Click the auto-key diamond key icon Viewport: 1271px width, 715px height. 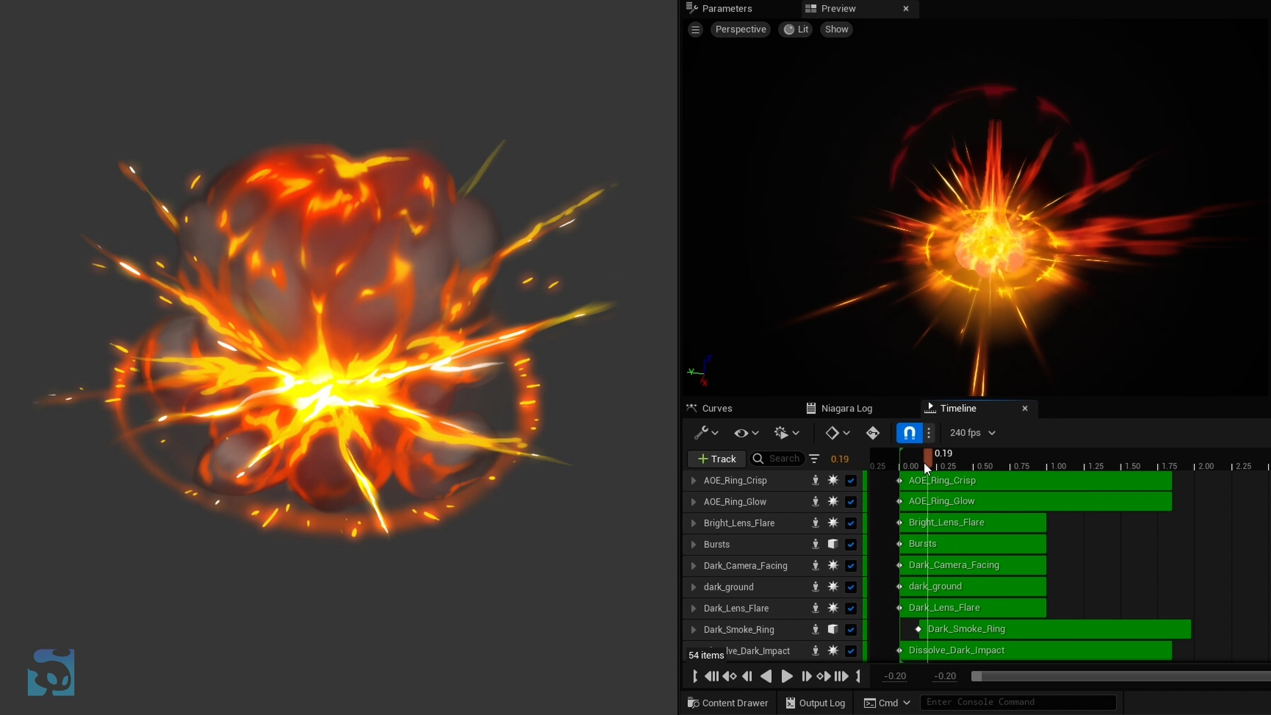point(872,433)
